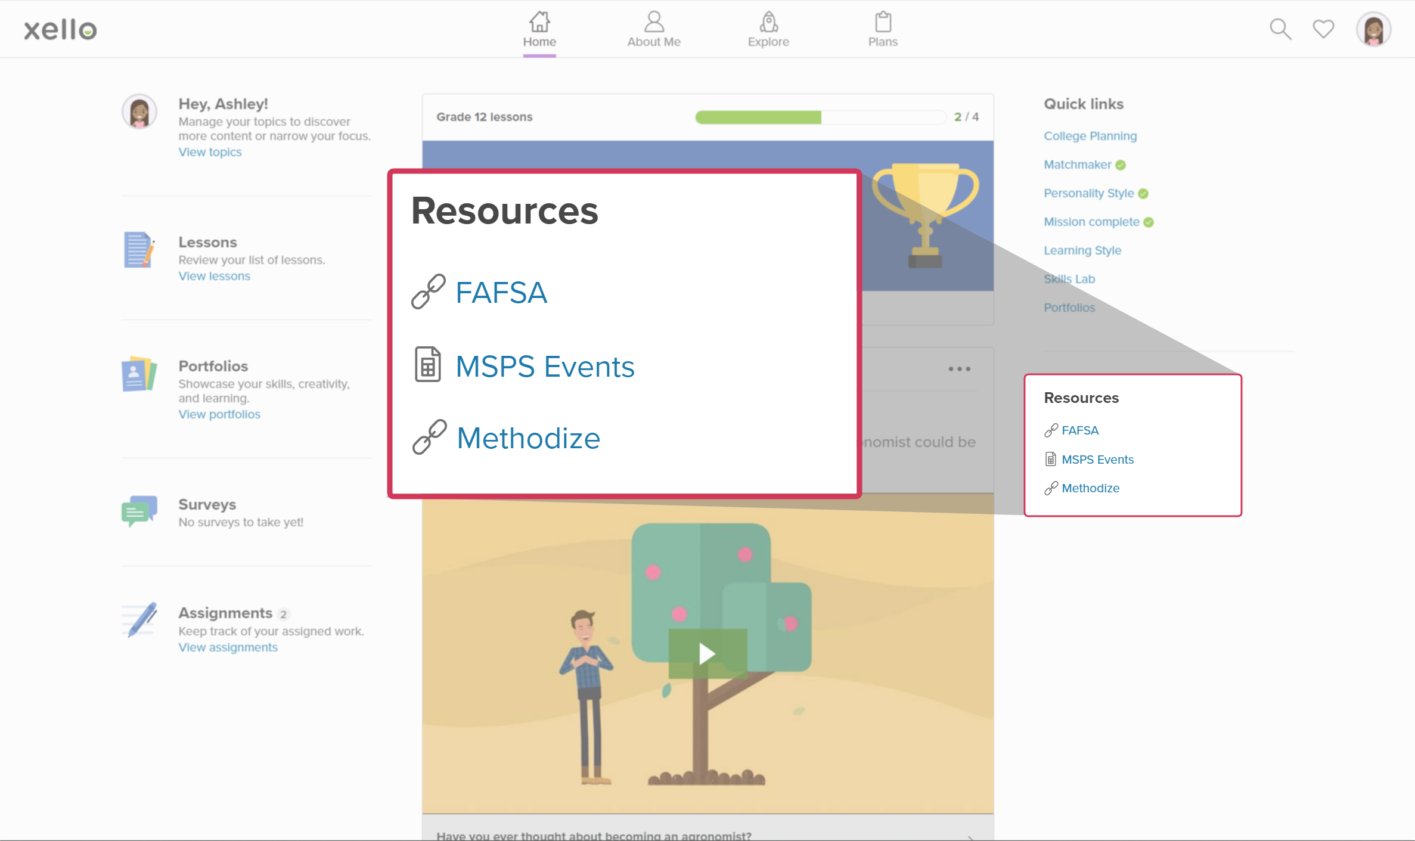Play the agronomist video
Viewport: 1415px width, 841px height.
point(707,654)
